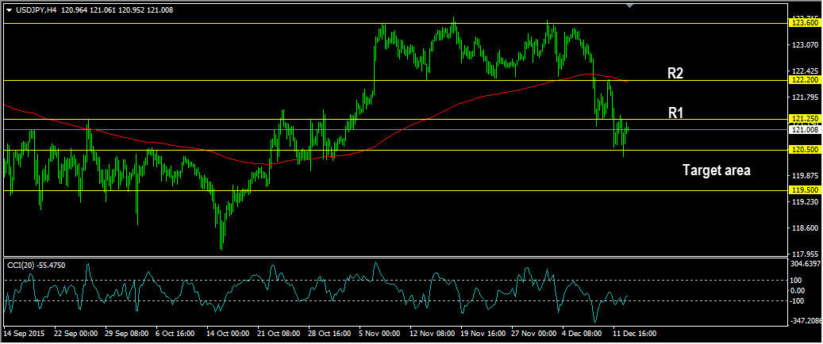Click the 22 Sep 00:00 time label
Viewport: 823px width, 344px height.
(x=76, y=333)
